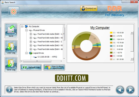
Task: Collapse the My Computer tree node
Action: click(22, 26)
